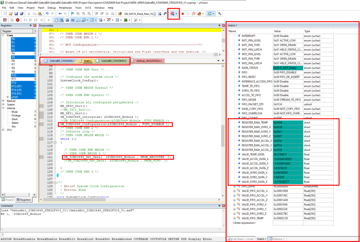Screen dimensions: 360x242
Task: Toggle the Registers window button
Action: [72, 20]
